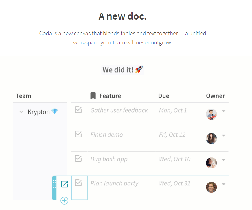Open the owner dropdown for Plan launch party
Image resolution: width=252 pixels, height=210 pixels.
[223, 184]
